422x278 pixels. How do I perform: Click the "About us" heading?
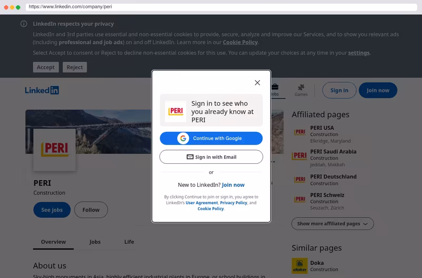click(x=50, y=266)
